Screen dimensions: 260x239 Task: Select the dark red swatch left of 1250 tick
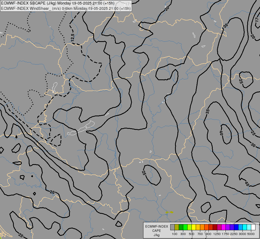pos(215,227)
